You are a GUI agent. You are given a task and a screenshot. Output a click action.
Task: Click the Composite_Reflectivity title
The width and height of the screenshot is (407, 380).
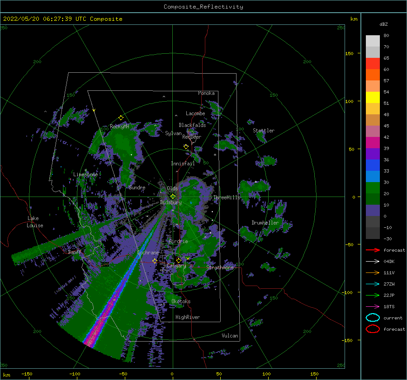coord(203,7)
